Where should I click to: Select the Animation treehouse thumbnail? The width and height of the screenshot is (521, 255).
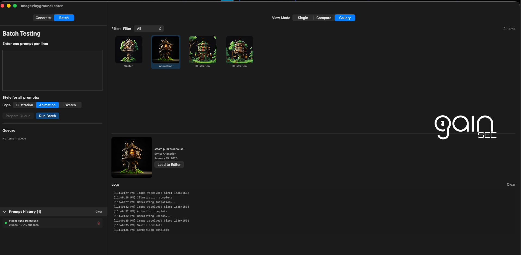(x=166, y=50)
